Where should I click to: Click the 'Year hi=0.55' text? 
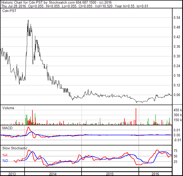coord(125,6)
